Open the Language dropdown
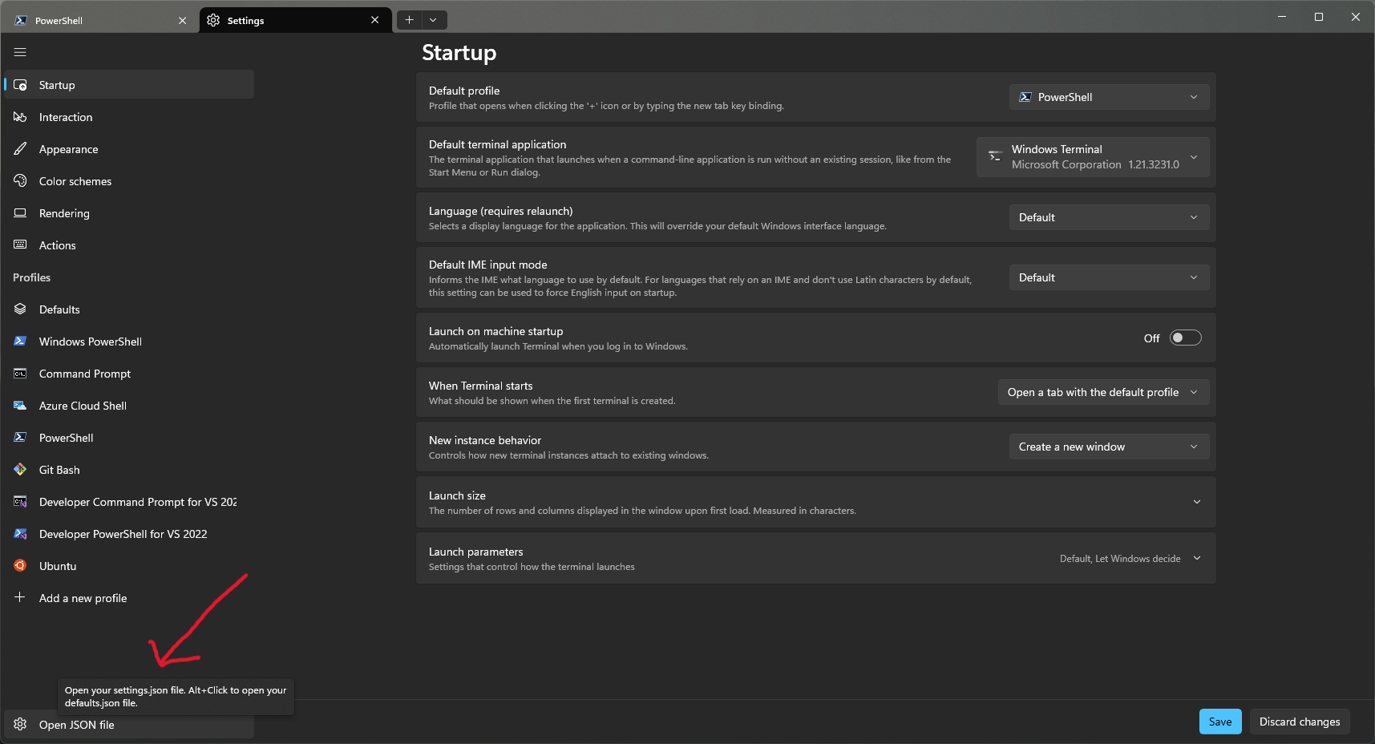The height and width of the screenshot is (744, 1375). point(1109,217)
